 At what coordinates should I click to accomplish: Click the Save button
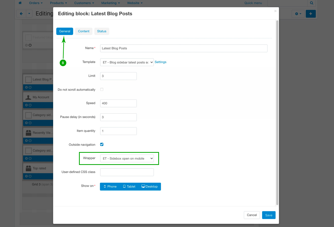[x=268, y=215]
